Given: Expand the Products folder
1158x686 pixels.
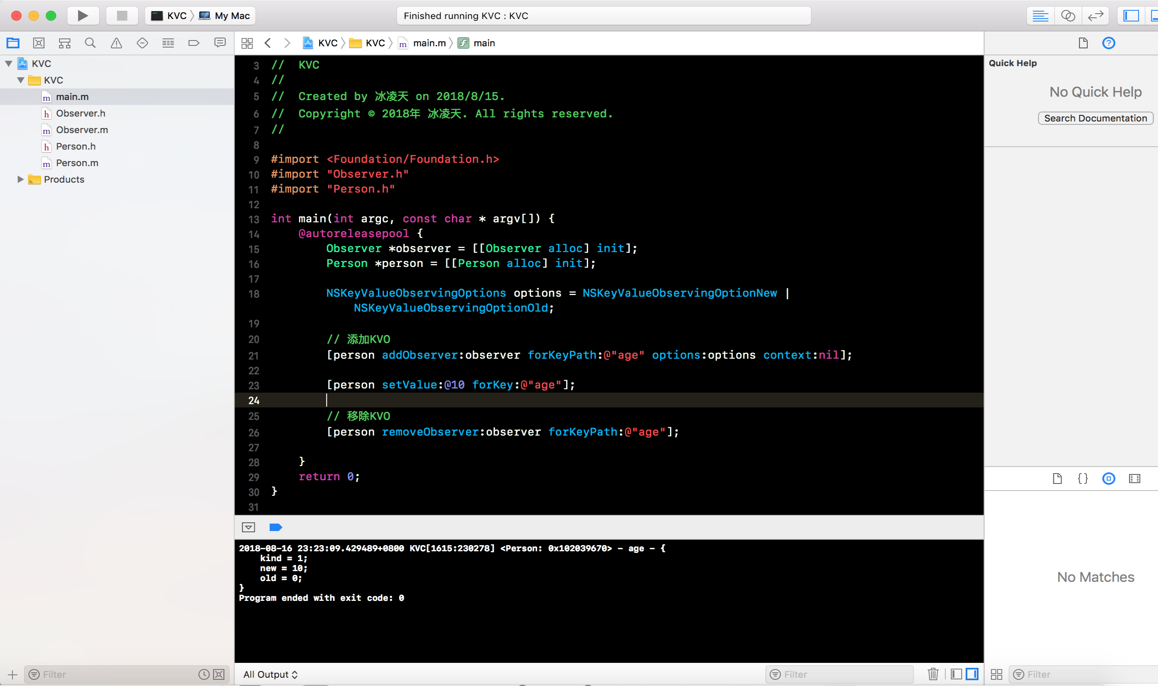Looking at the screenshot, I should pyautogui.click(x=20, y=179).
